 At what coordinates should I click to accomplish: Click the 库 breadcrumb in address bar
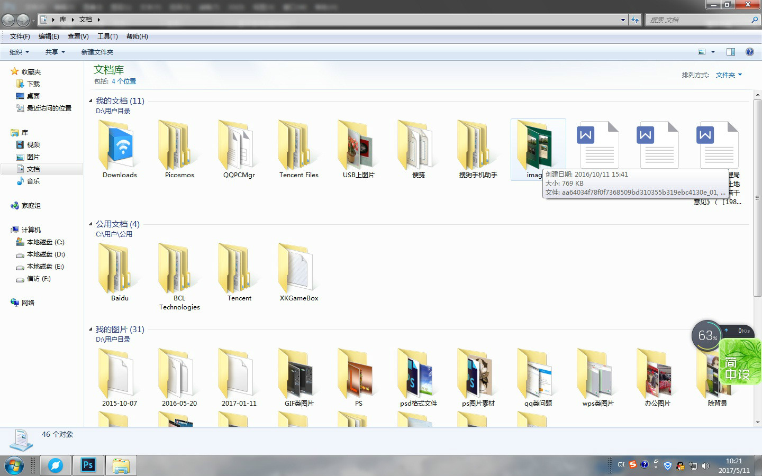click(x=63, y=20)
